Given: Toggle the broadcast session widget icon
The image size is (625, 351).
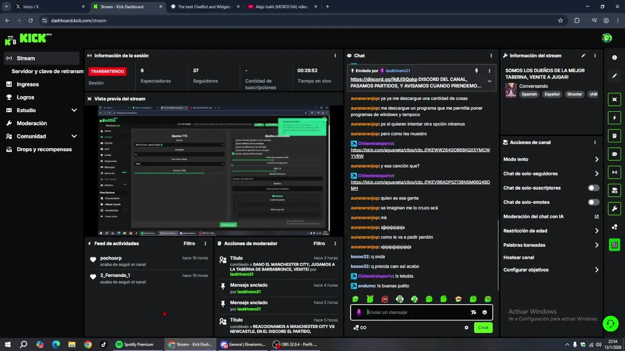Looking at the screenshot, I should (x=615, y=172).
